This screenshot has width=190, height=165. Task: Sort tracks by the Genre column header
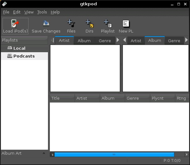(138, 98)
